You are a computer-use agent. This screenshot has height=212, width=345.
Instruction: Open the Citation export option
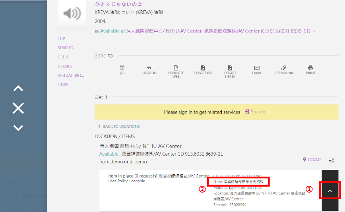click(x=149, y=70)
